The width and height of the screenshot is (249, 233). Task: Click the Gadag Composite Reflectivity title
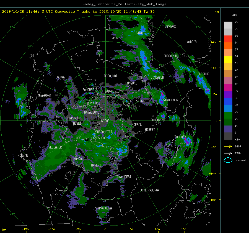(124, 4)
